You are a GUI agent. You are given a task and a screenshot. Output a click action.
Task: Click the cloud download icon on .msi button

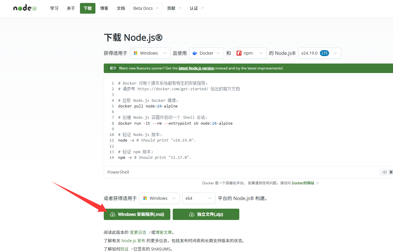pyautogui.click(x=113, y=214)
